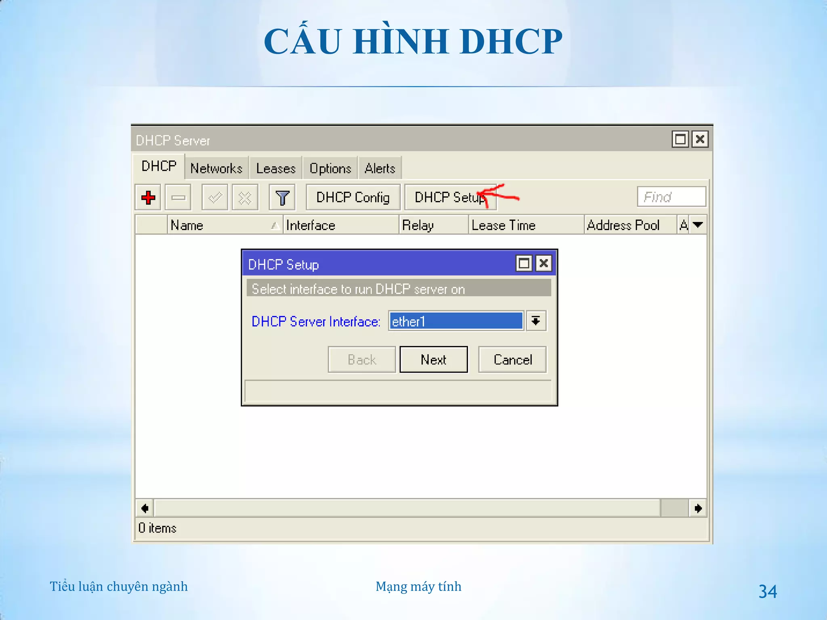The height and width of the screenshot is (620, 827).
Task: Click the greyed Back button
Action: click(x=362, y=359)
